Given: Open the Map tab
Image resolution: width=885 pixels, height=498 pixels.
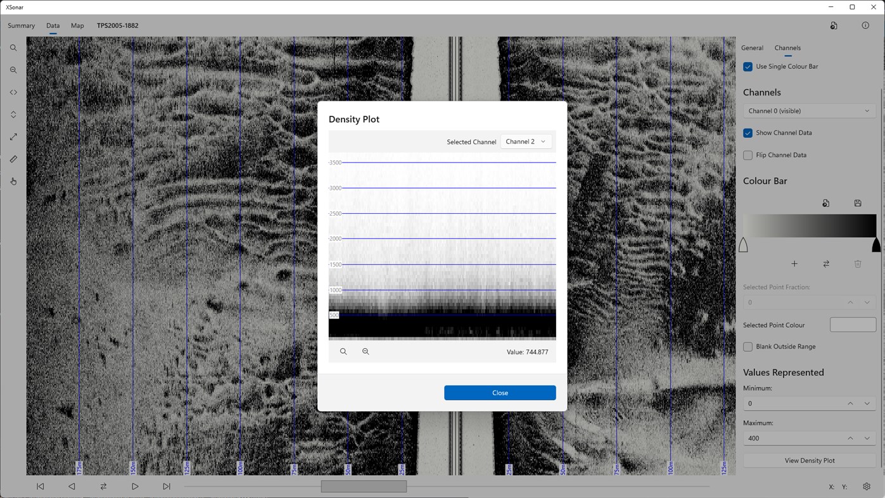Looking at the screenshot, I should click(77, 26).
